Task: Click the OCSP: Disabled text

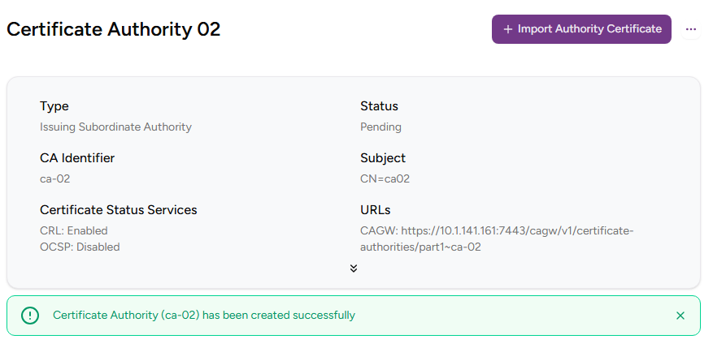Action: point(80,247)
